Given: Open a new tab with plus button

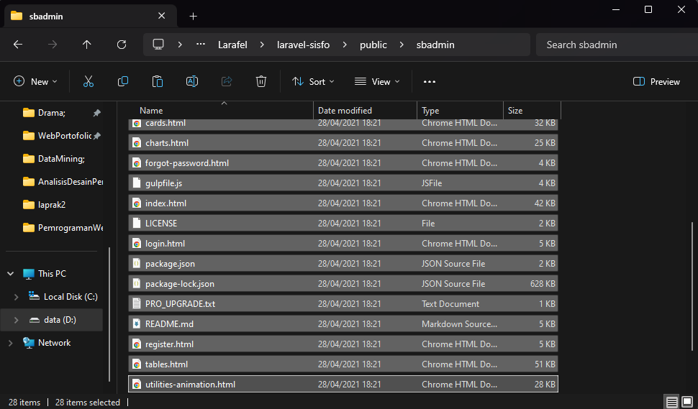Looking at the screenshot, I should click(x=193, y=16).
